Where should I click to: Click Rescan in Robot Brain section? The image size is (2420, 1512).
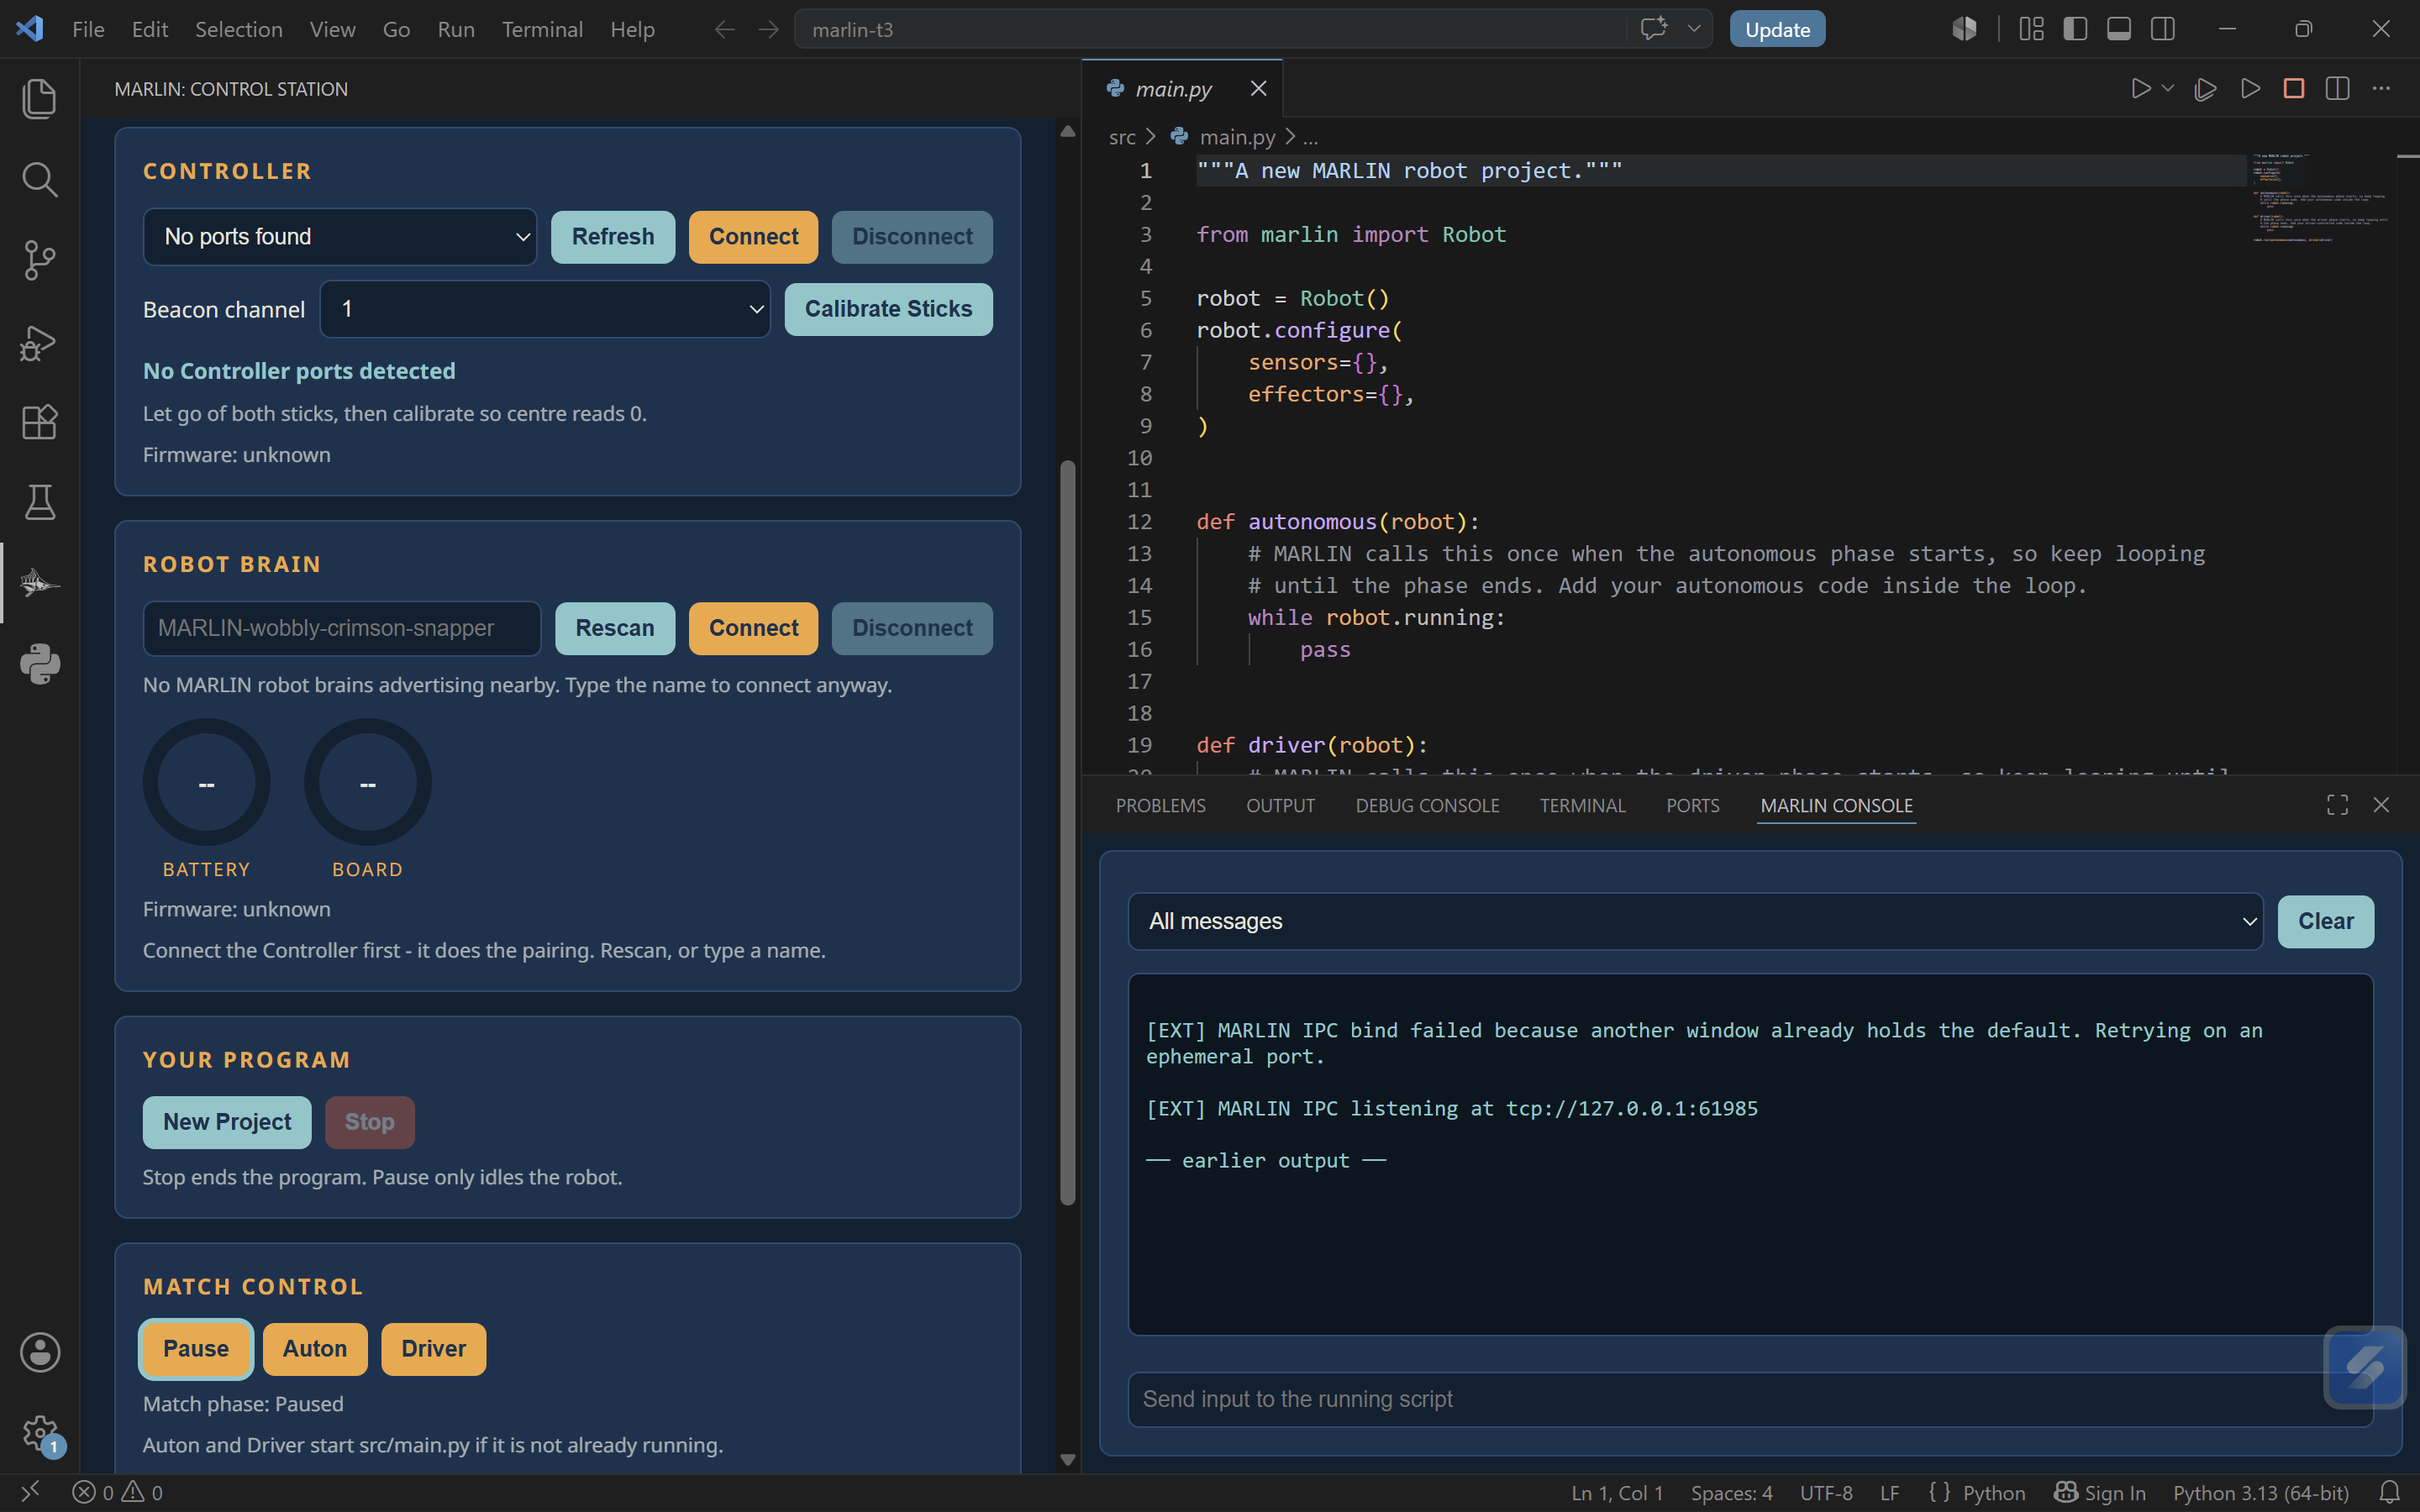point(615,629)
